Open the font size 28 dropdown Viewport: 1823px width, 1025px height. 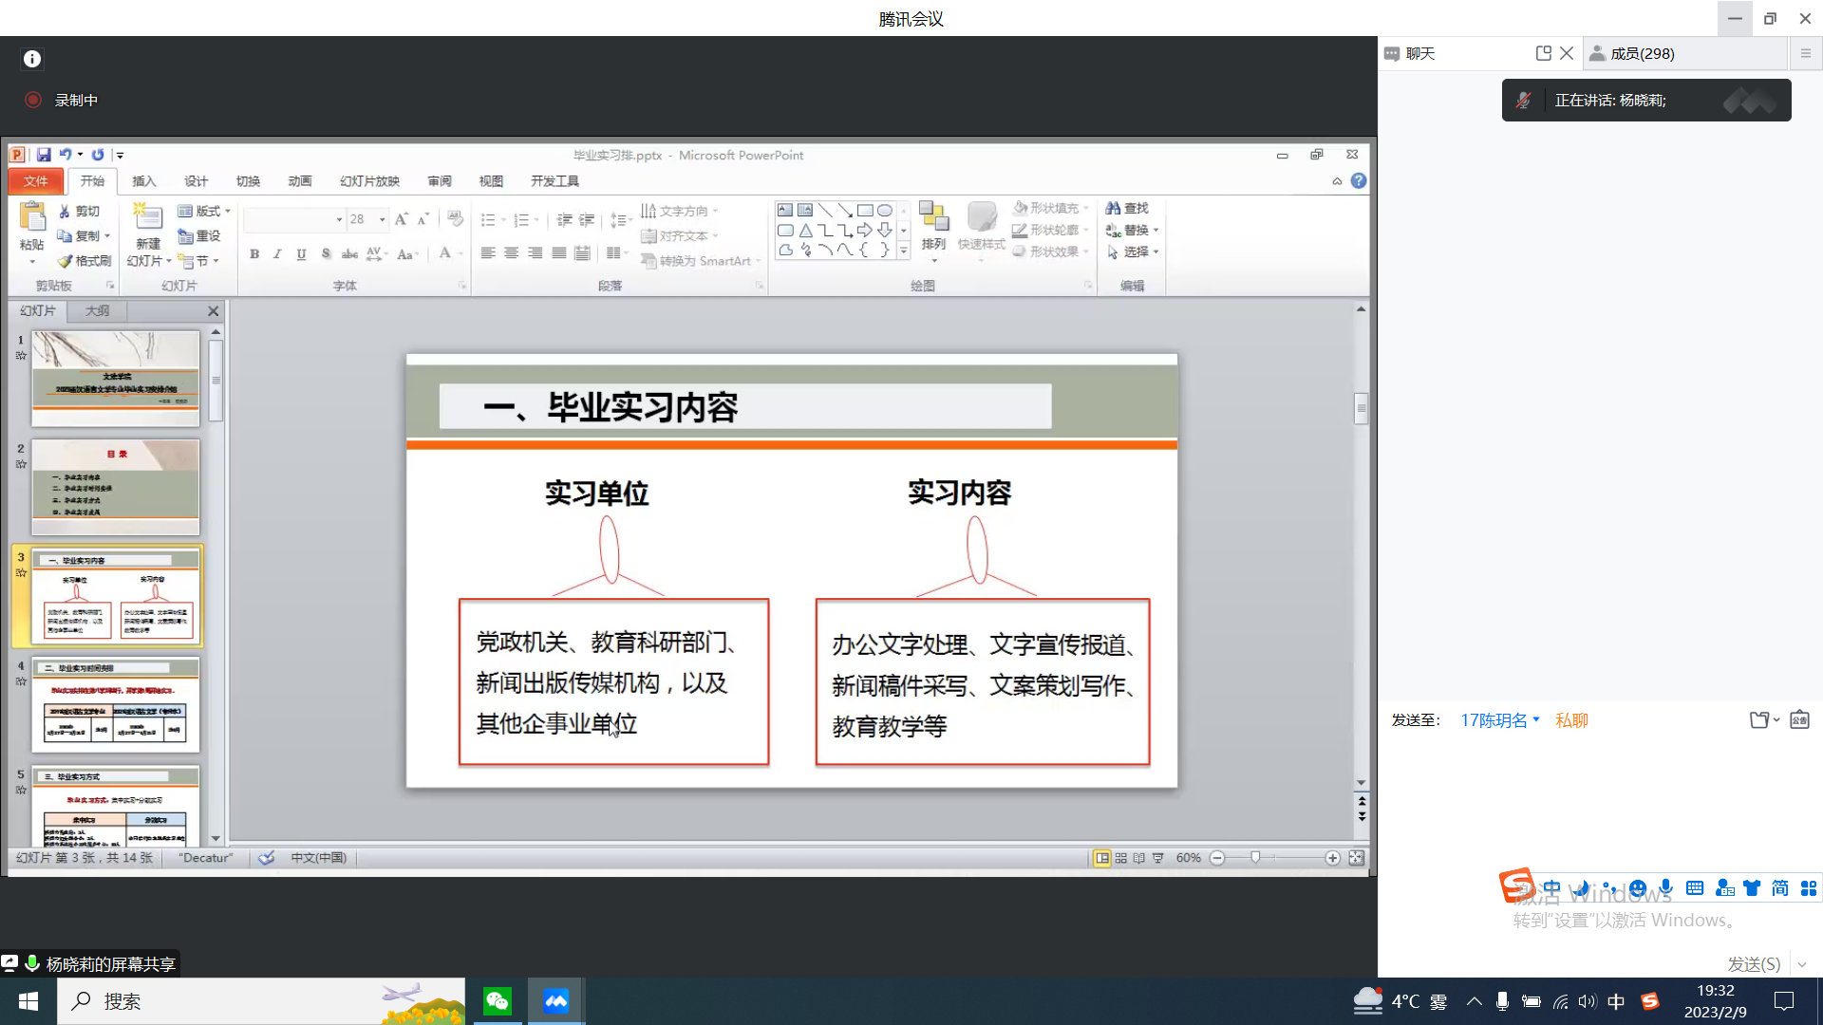(x=383, y=219)
